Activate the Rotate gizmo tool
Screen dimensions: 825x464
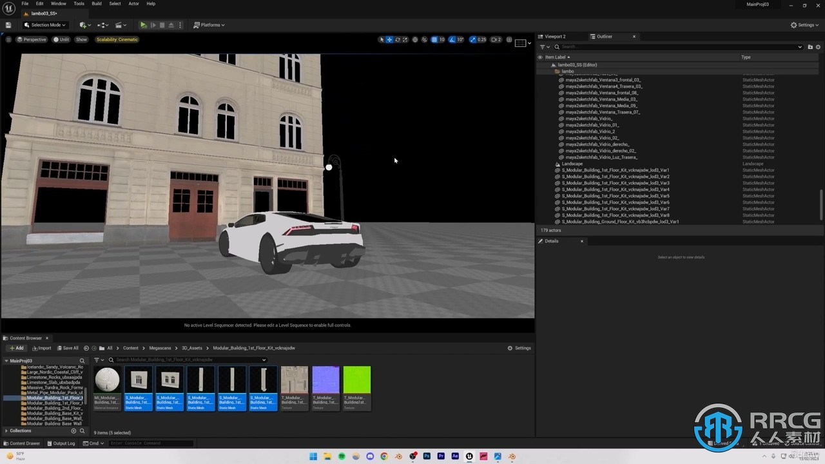[x=397, y=39]
